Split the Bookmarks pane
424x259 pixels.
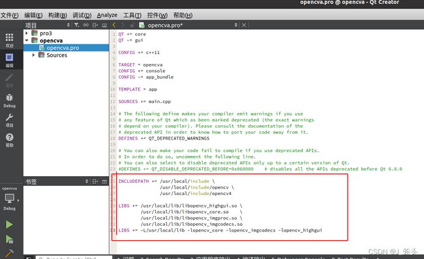click(95, 181)
